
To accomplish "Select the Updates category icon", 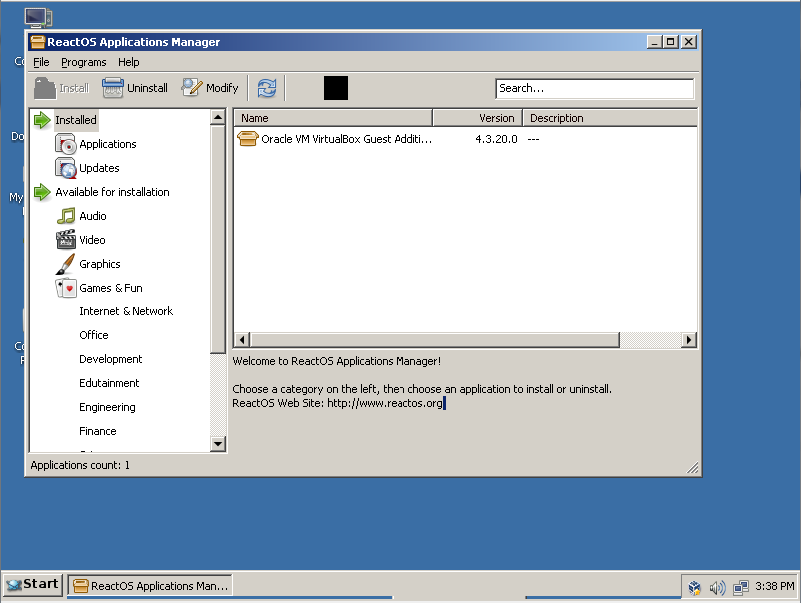I will pyautogui.click(x=65, y=168).
